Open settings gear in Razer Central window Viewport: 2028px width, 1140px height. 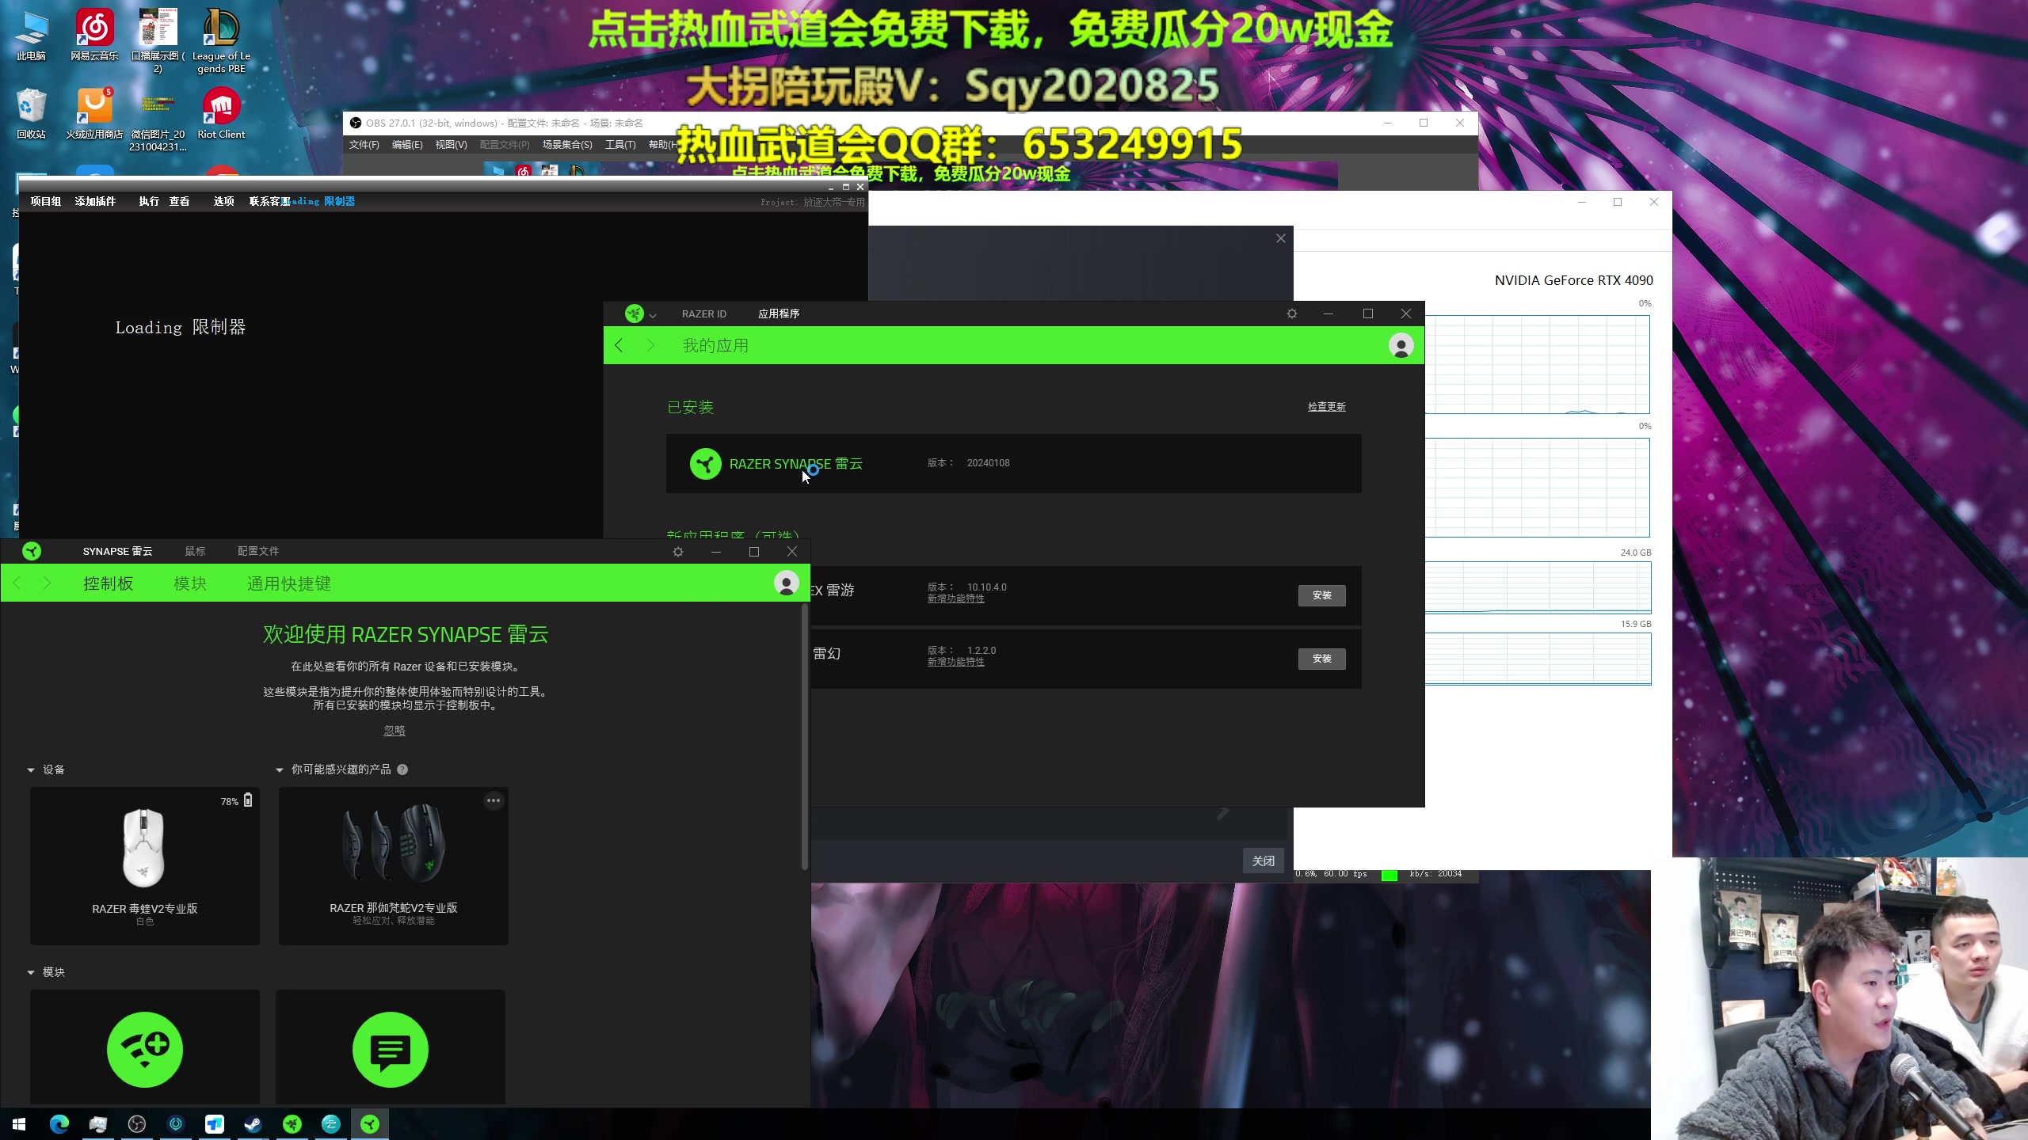1292,314
